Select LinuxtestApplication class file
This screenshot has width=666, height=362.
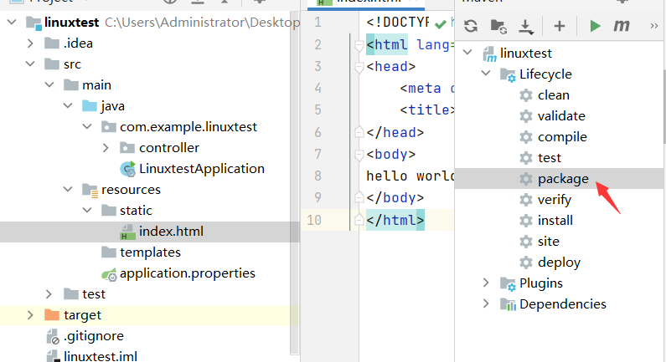[x=201, y=168]
